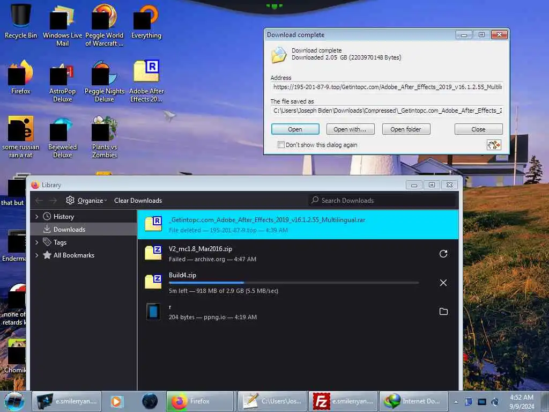Open the Organize dropdown menu
The image size is (549, 412).
click(92, 201)
